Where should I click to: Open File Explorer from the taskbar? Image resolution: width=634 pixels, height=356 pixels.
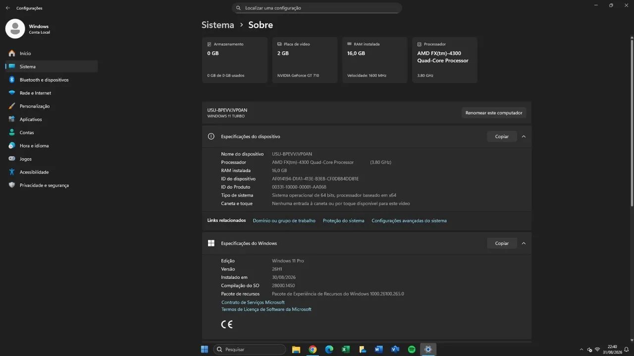296,349
